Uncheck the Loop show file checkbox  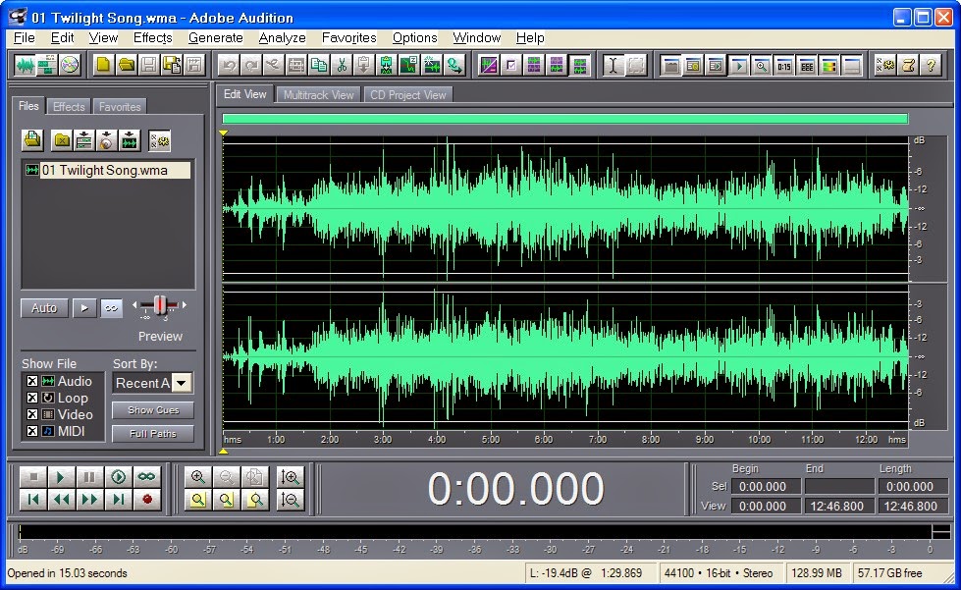tap(32, 398)
